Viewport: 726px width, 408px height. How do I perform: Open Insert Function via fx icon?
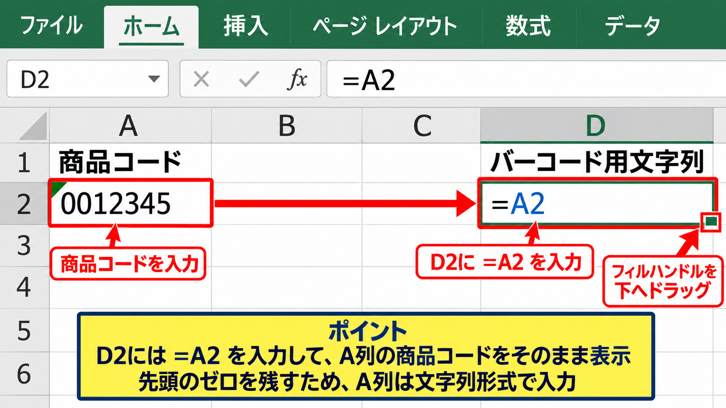point(297,79)
